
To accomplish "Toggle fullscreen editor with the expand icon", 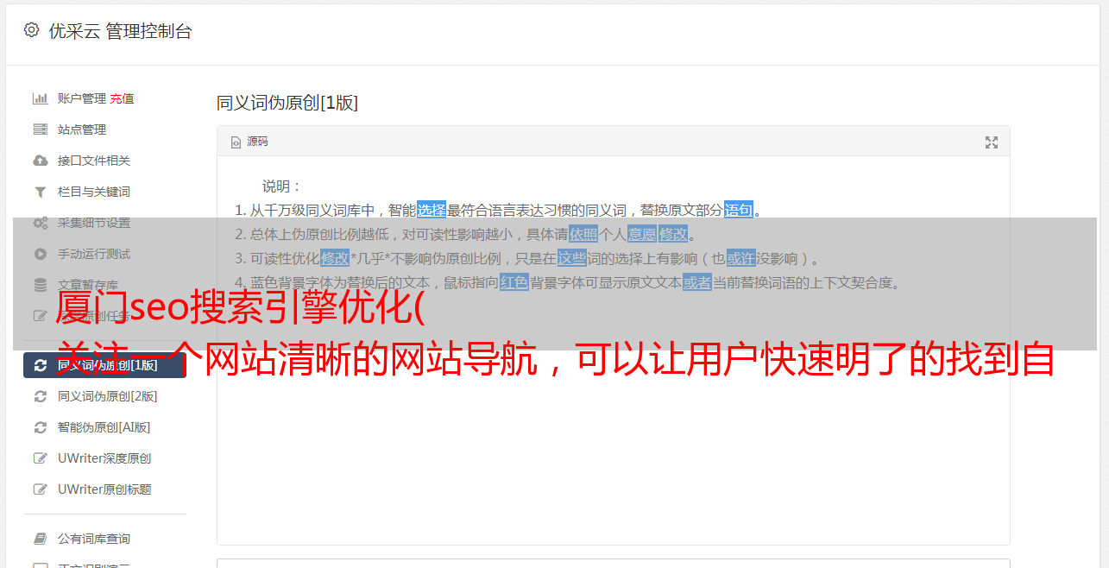I will tap(992, 142).
